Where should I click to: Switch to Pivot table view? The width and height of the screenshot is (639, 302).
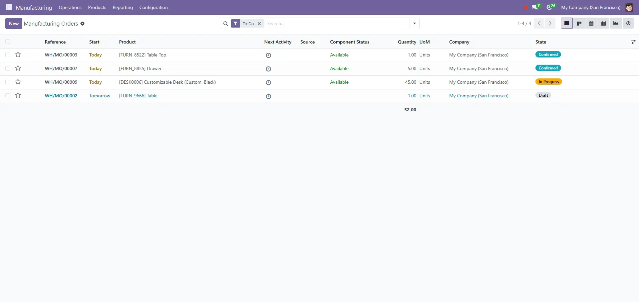click(x=603, y=23)
